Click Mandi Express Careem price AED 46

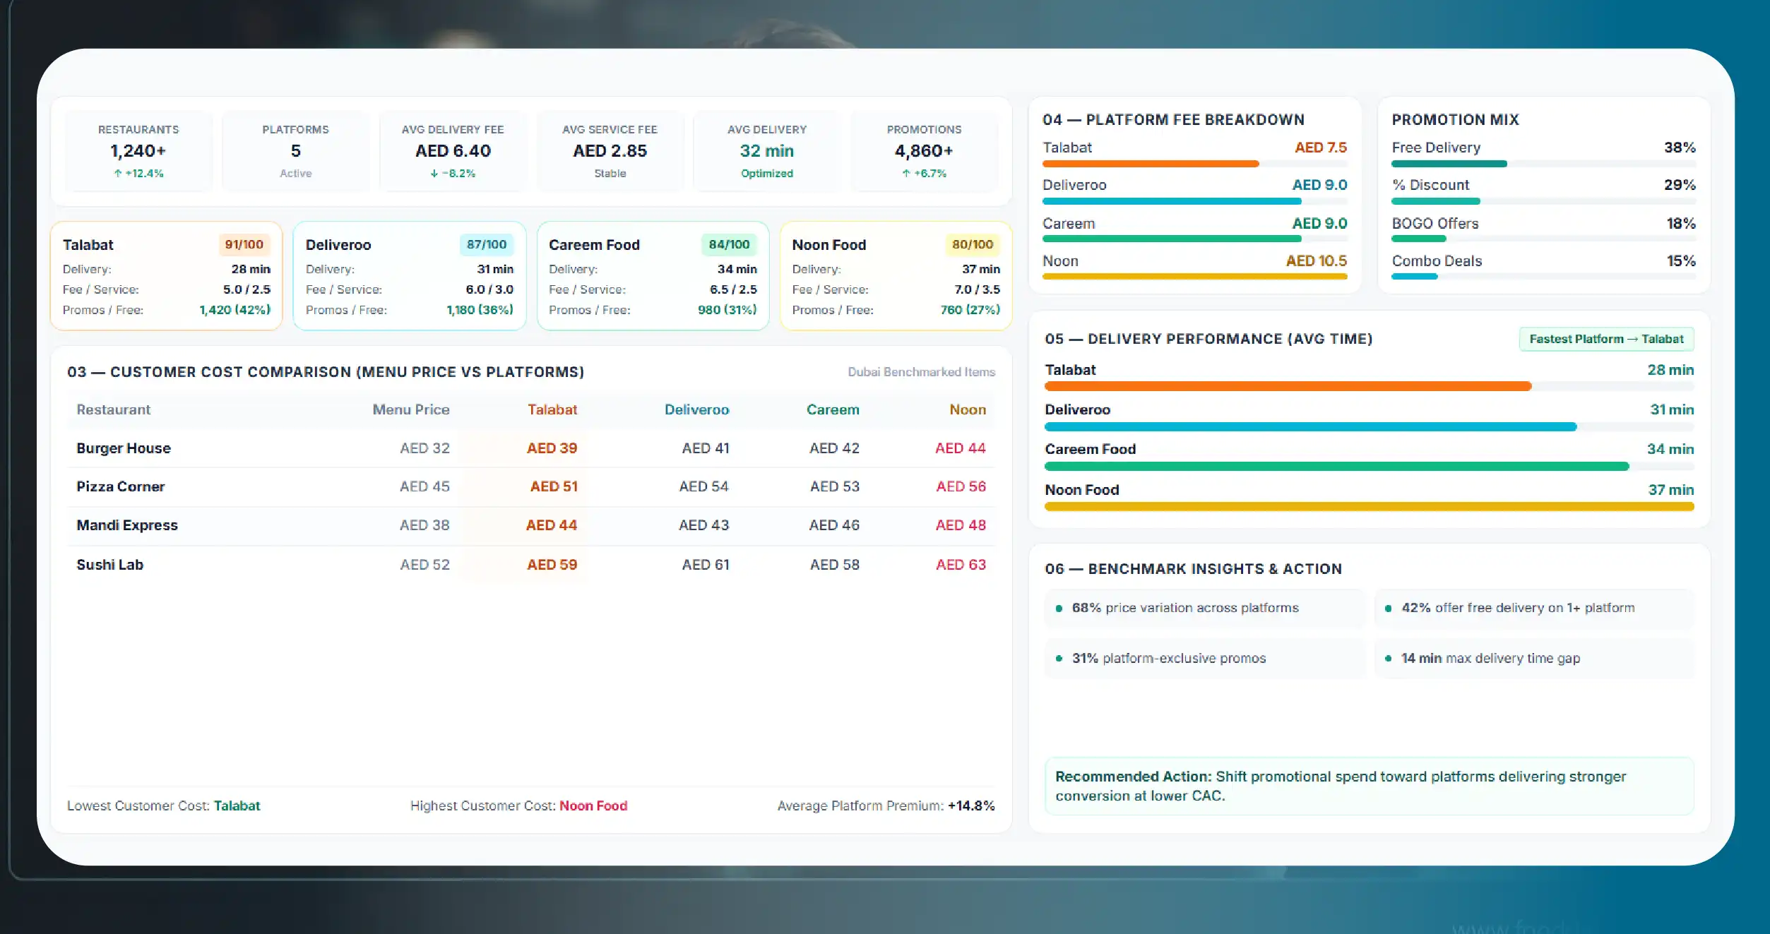834,525
